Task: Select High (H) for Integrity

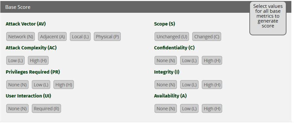Action: click(212, 85)
